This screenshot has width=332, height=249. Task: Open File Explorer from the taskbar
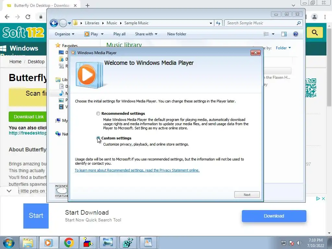28,243
